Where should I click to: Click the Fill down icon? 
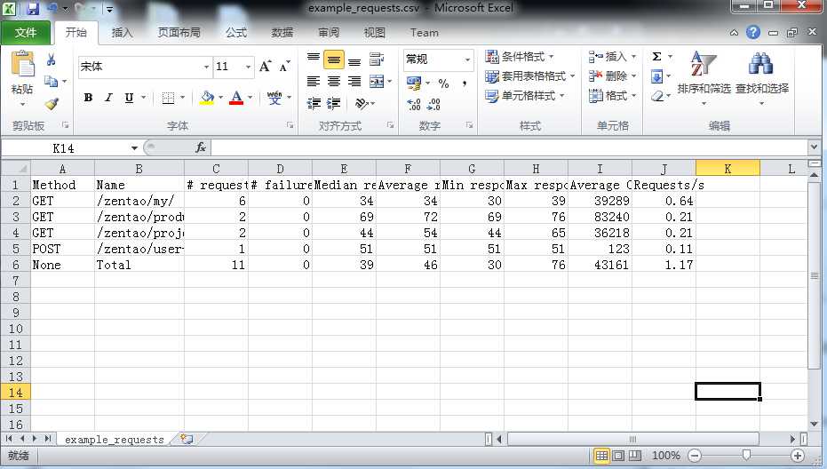[656, 77]
